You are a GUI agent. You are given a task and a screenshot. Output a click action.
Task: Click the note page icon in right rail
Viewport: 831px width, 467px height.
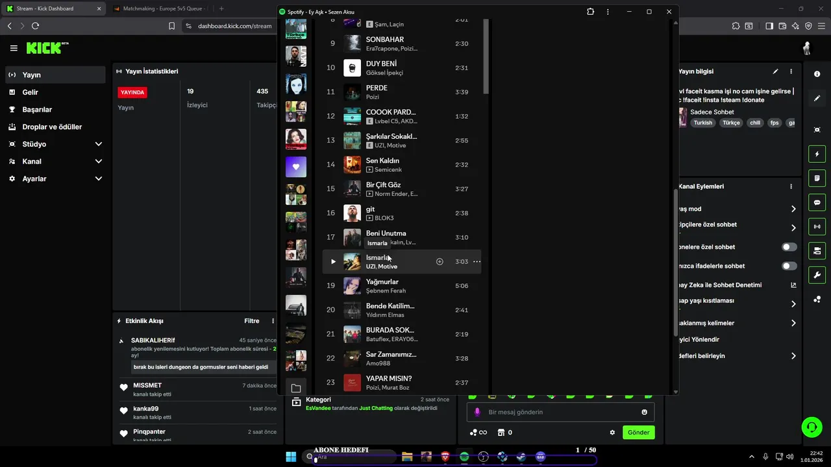click(x=817, y=178)
